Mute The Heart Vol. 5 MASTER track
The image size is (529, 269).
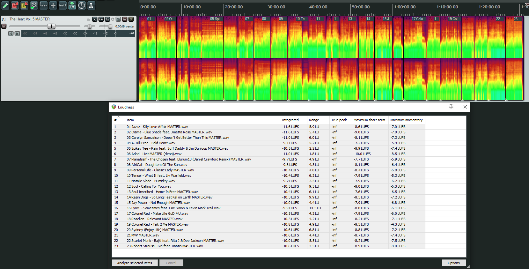point(125,19)
